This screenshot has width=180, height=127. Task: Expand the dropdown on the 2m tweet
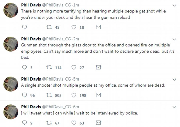point(174,39)
